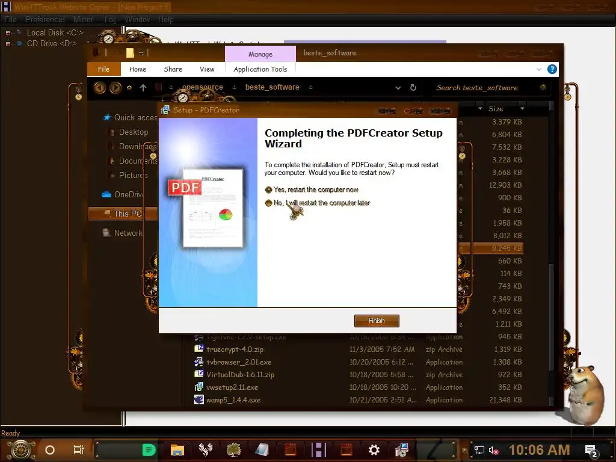
Task: Open the Size column filter dropdown
Action: (522, 109)
